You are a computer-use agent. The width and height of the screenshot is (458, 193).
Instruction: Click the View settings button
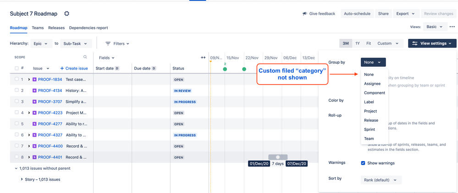click(432, 43)
